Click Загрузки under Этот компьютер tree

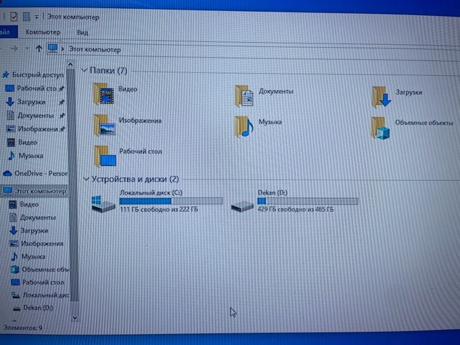[29, 230]
